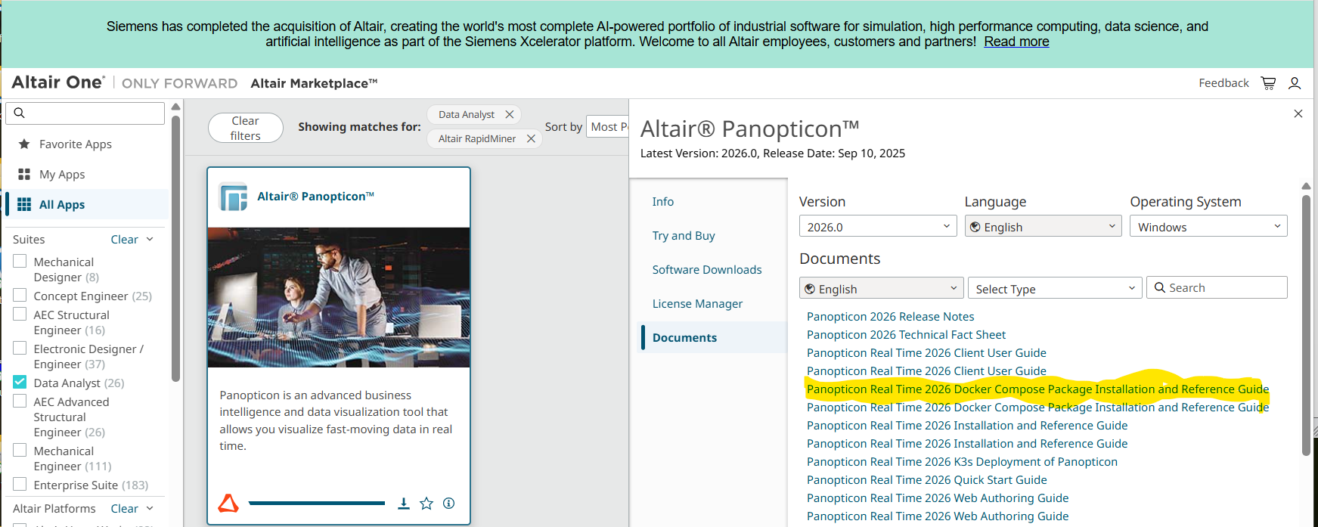
Task: Click the details panel vertical scrollbar thumb
Action: coord(1306,325)
